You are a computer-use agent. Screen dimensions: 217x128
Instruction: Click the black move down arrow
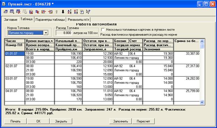tap(63, 12)
